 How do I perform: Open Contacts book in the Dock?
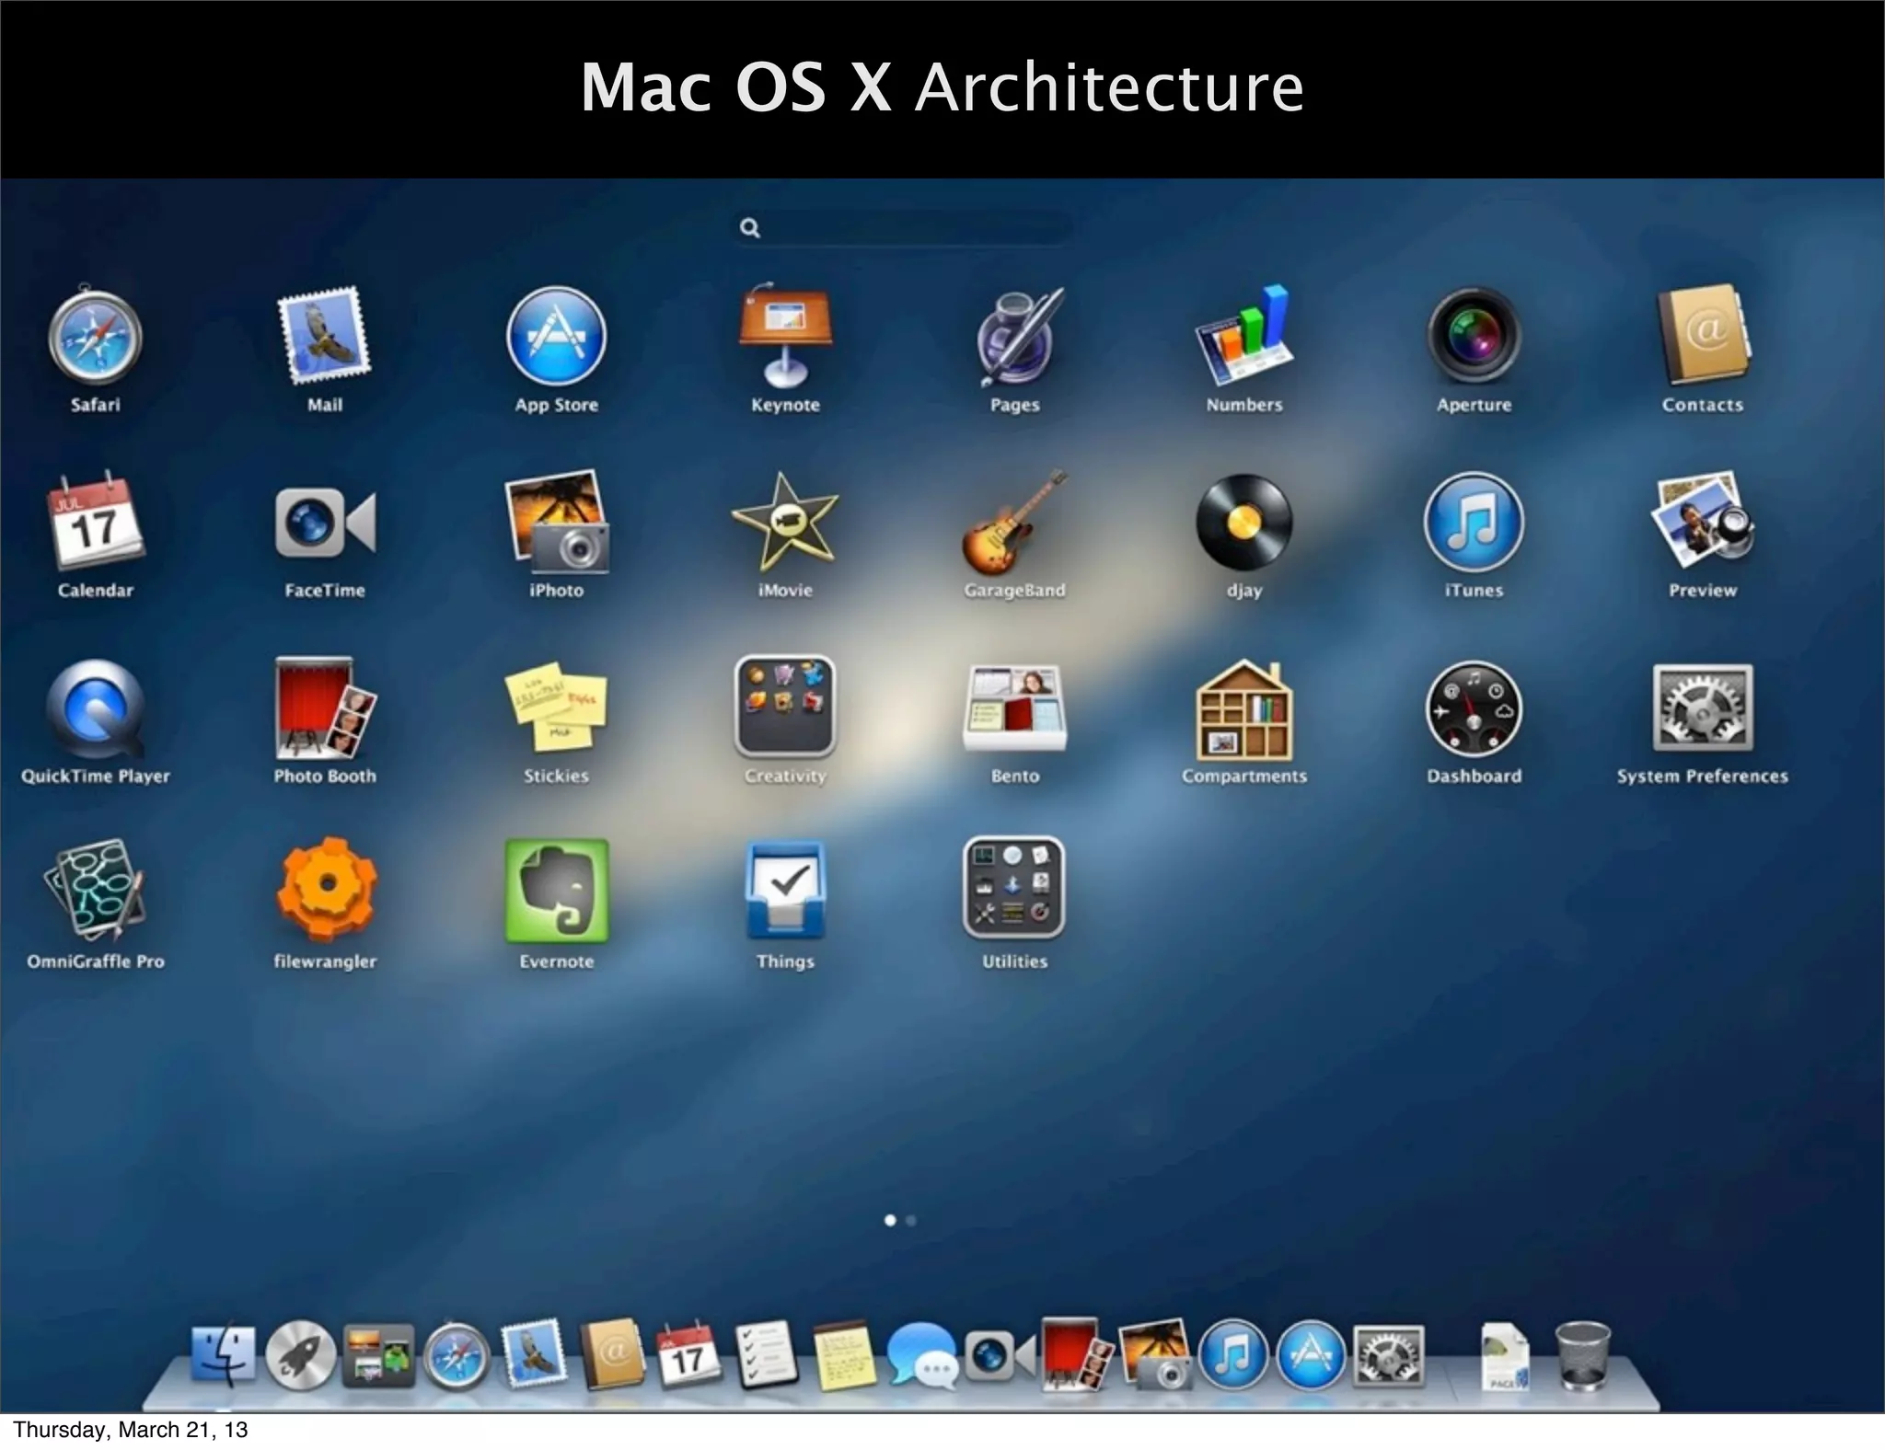(x=611, y=1355)
